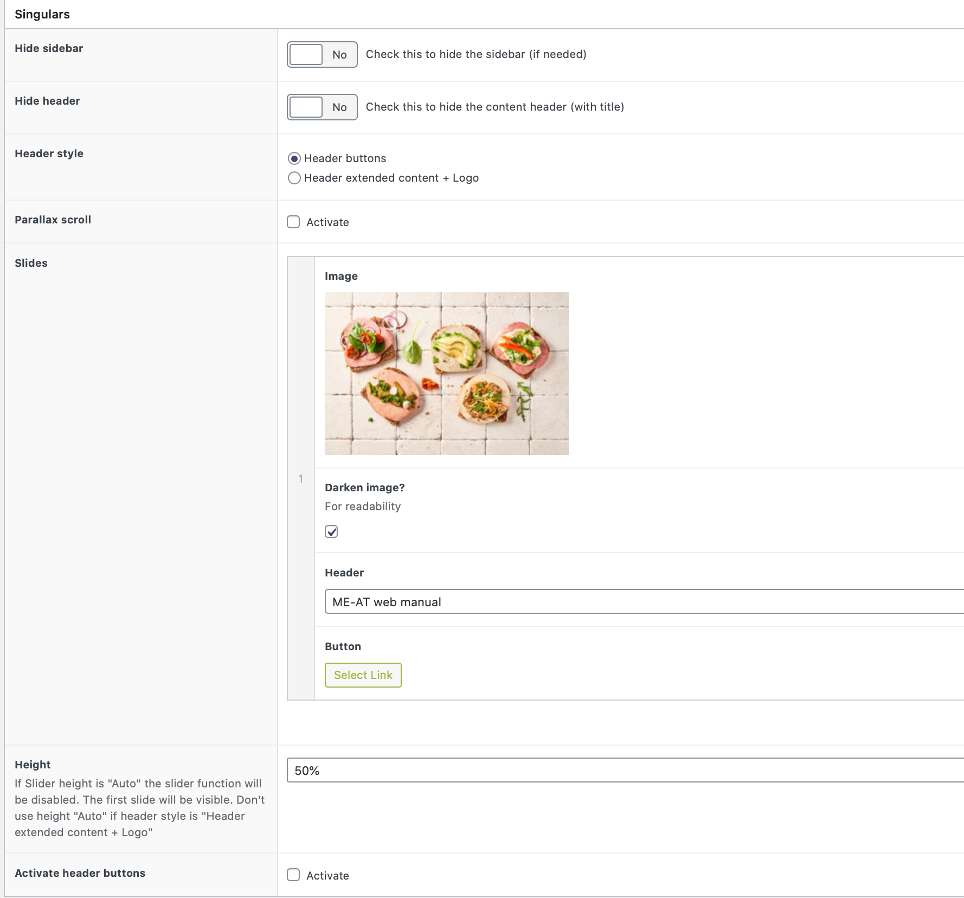The width and height of the screenshot is (964, 898).
Task: Click the "Hide sidebar" field label
Action: (49, 48)
